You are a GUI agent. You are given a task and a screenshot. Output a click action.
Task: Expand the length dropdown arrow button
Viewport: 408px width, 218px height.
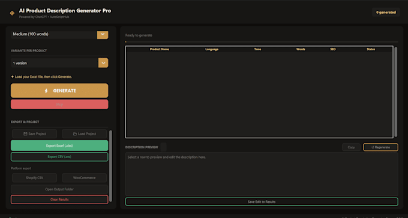coord(103,35)
